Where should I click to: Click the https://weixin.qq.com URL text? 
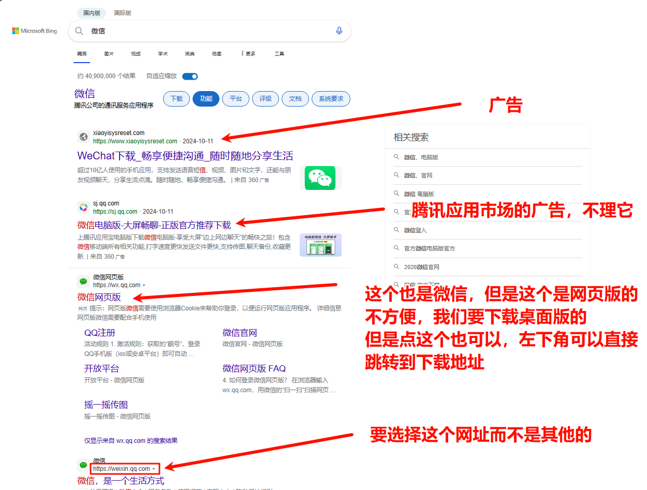[x=122, y=469]
